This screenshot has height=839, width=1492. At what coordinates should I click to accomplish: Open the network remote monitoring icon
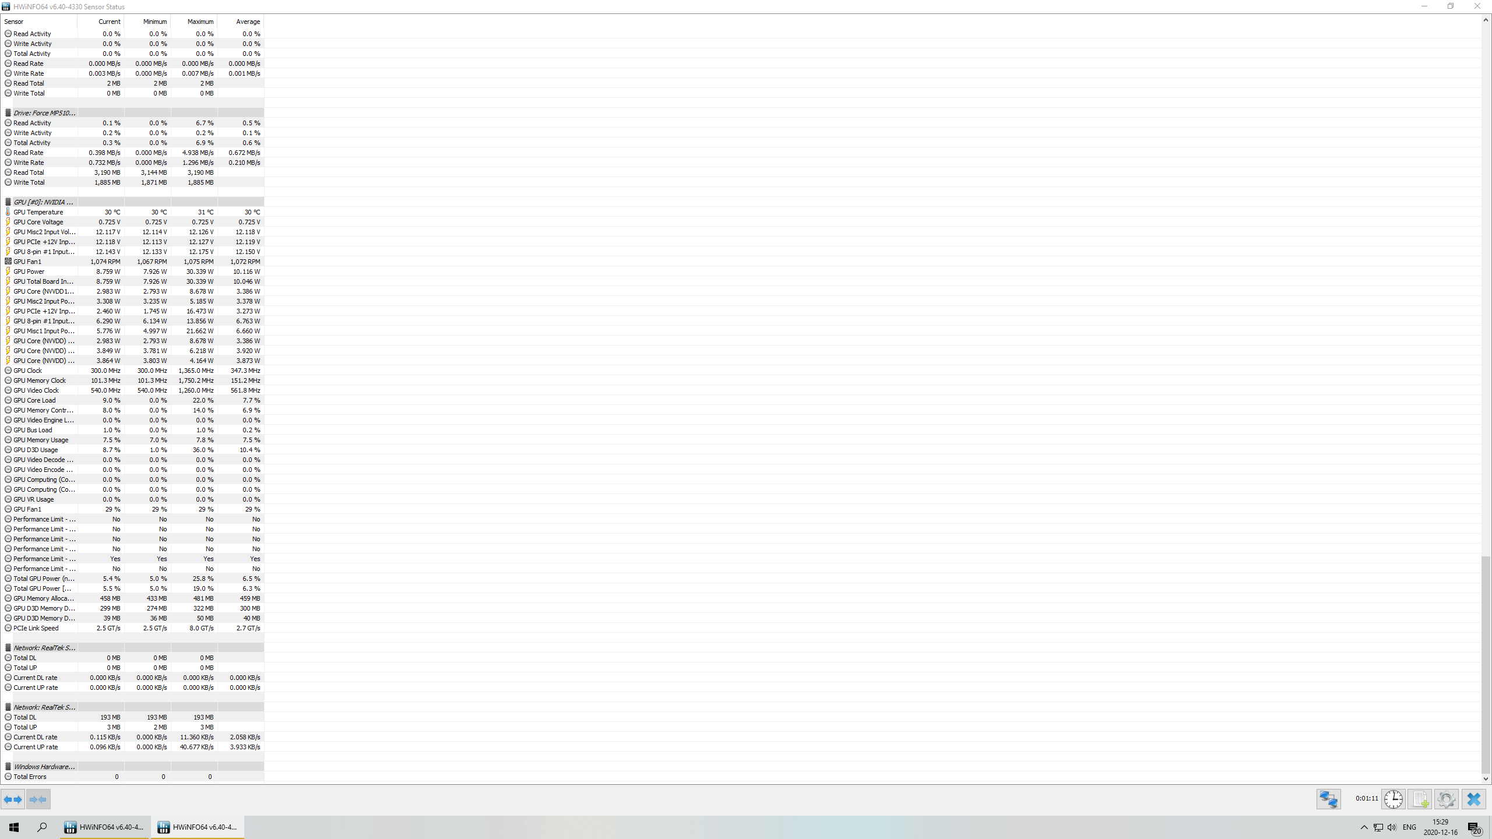[1328, 799]
